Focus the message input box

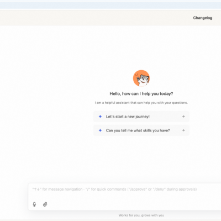124,197
